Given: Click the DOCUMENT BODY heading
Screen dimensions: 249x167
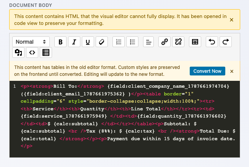Looking at the screenshot, I should tap(31, 5).
